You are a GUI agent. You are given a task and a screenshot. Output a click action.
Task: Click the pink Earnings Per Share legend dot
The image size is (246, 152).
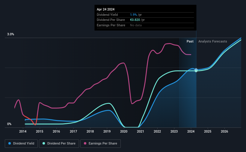(85, 143)
